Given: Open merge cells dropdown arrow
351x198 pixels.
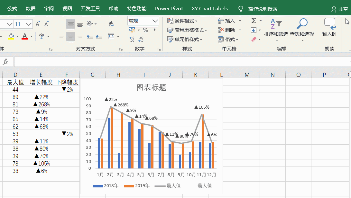Looking at the screenshot, I should (118, 36).
